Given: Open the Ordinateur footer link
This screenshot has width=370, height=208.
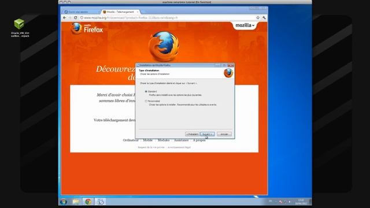Looking at the screenshot, I should pyautogui.click(x=131, y=140).
